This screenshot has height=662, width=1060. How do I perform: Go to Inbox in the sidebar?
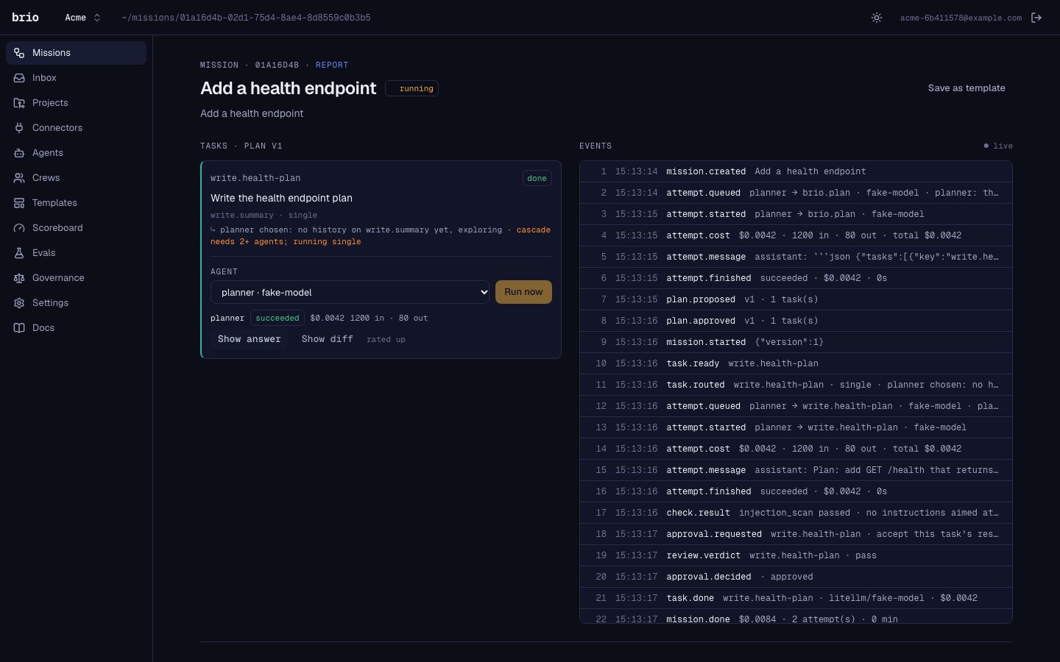click(76, 78)
